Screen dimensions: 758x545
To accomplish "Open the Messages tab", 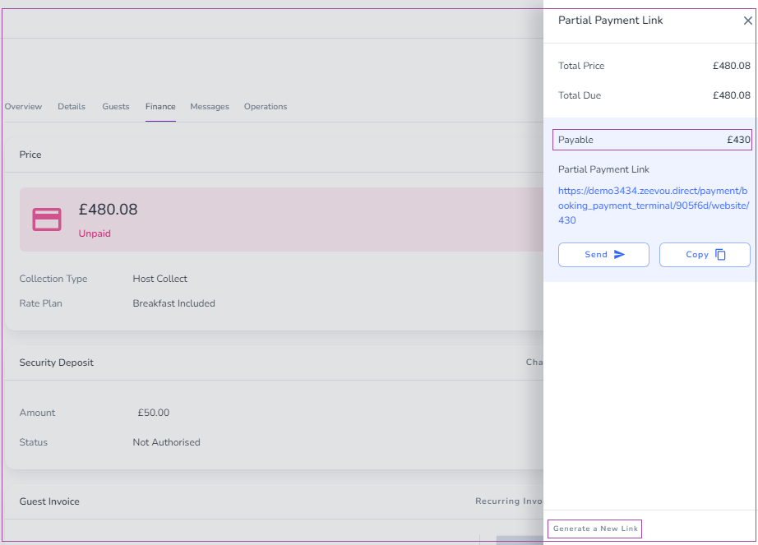I will 210,106.
